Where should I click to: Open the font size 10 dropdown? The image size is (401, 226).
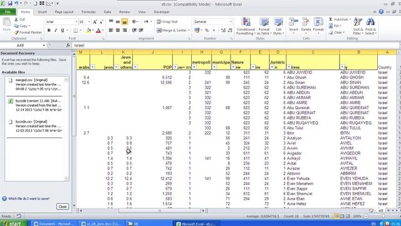click(89, 22)
